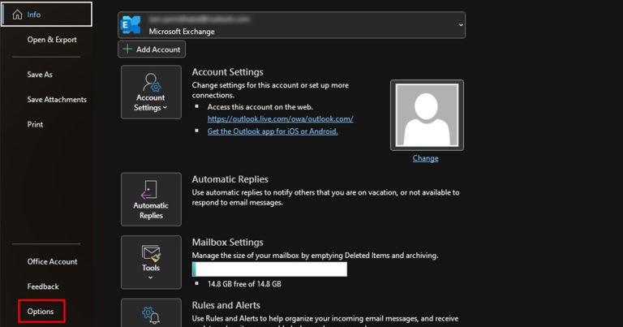Go to Office Account

pos(53,261)
